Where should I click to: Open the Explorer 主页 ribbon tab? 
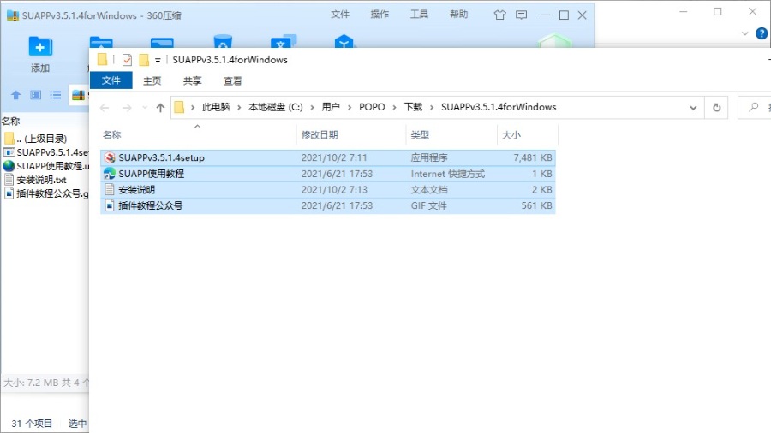click(x=152, y=80)
